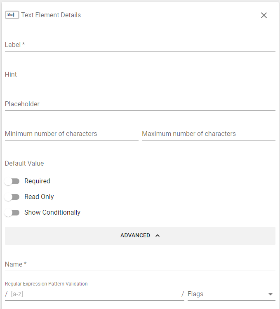Click the Placeholder text field
The image size is (280, 309).
click(x=140, y=104)
